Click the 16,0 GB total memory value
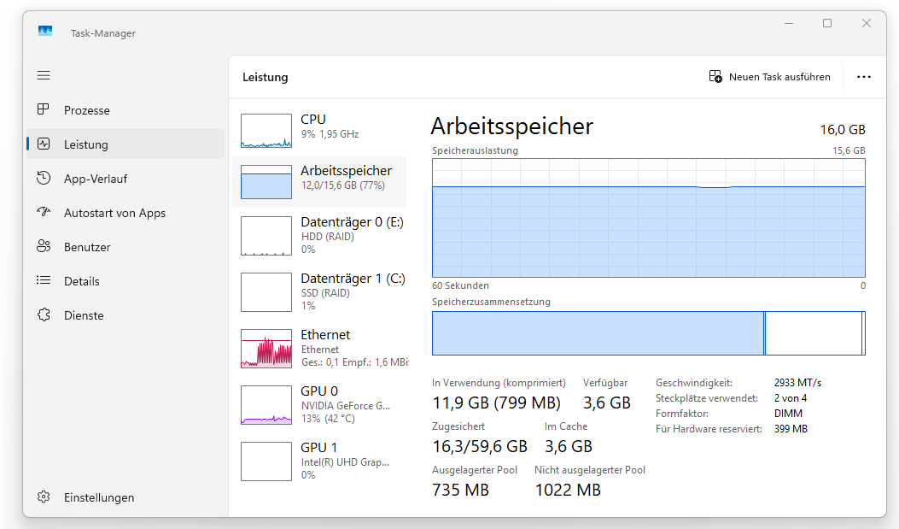This screenshot has height=529, width=899. click(843, 130)
